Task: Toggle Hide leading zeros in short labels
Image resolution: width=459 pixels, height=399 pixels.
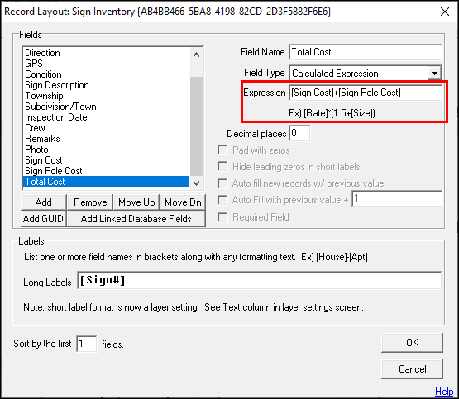Action: pyautogui.click(x=222, y=167)
